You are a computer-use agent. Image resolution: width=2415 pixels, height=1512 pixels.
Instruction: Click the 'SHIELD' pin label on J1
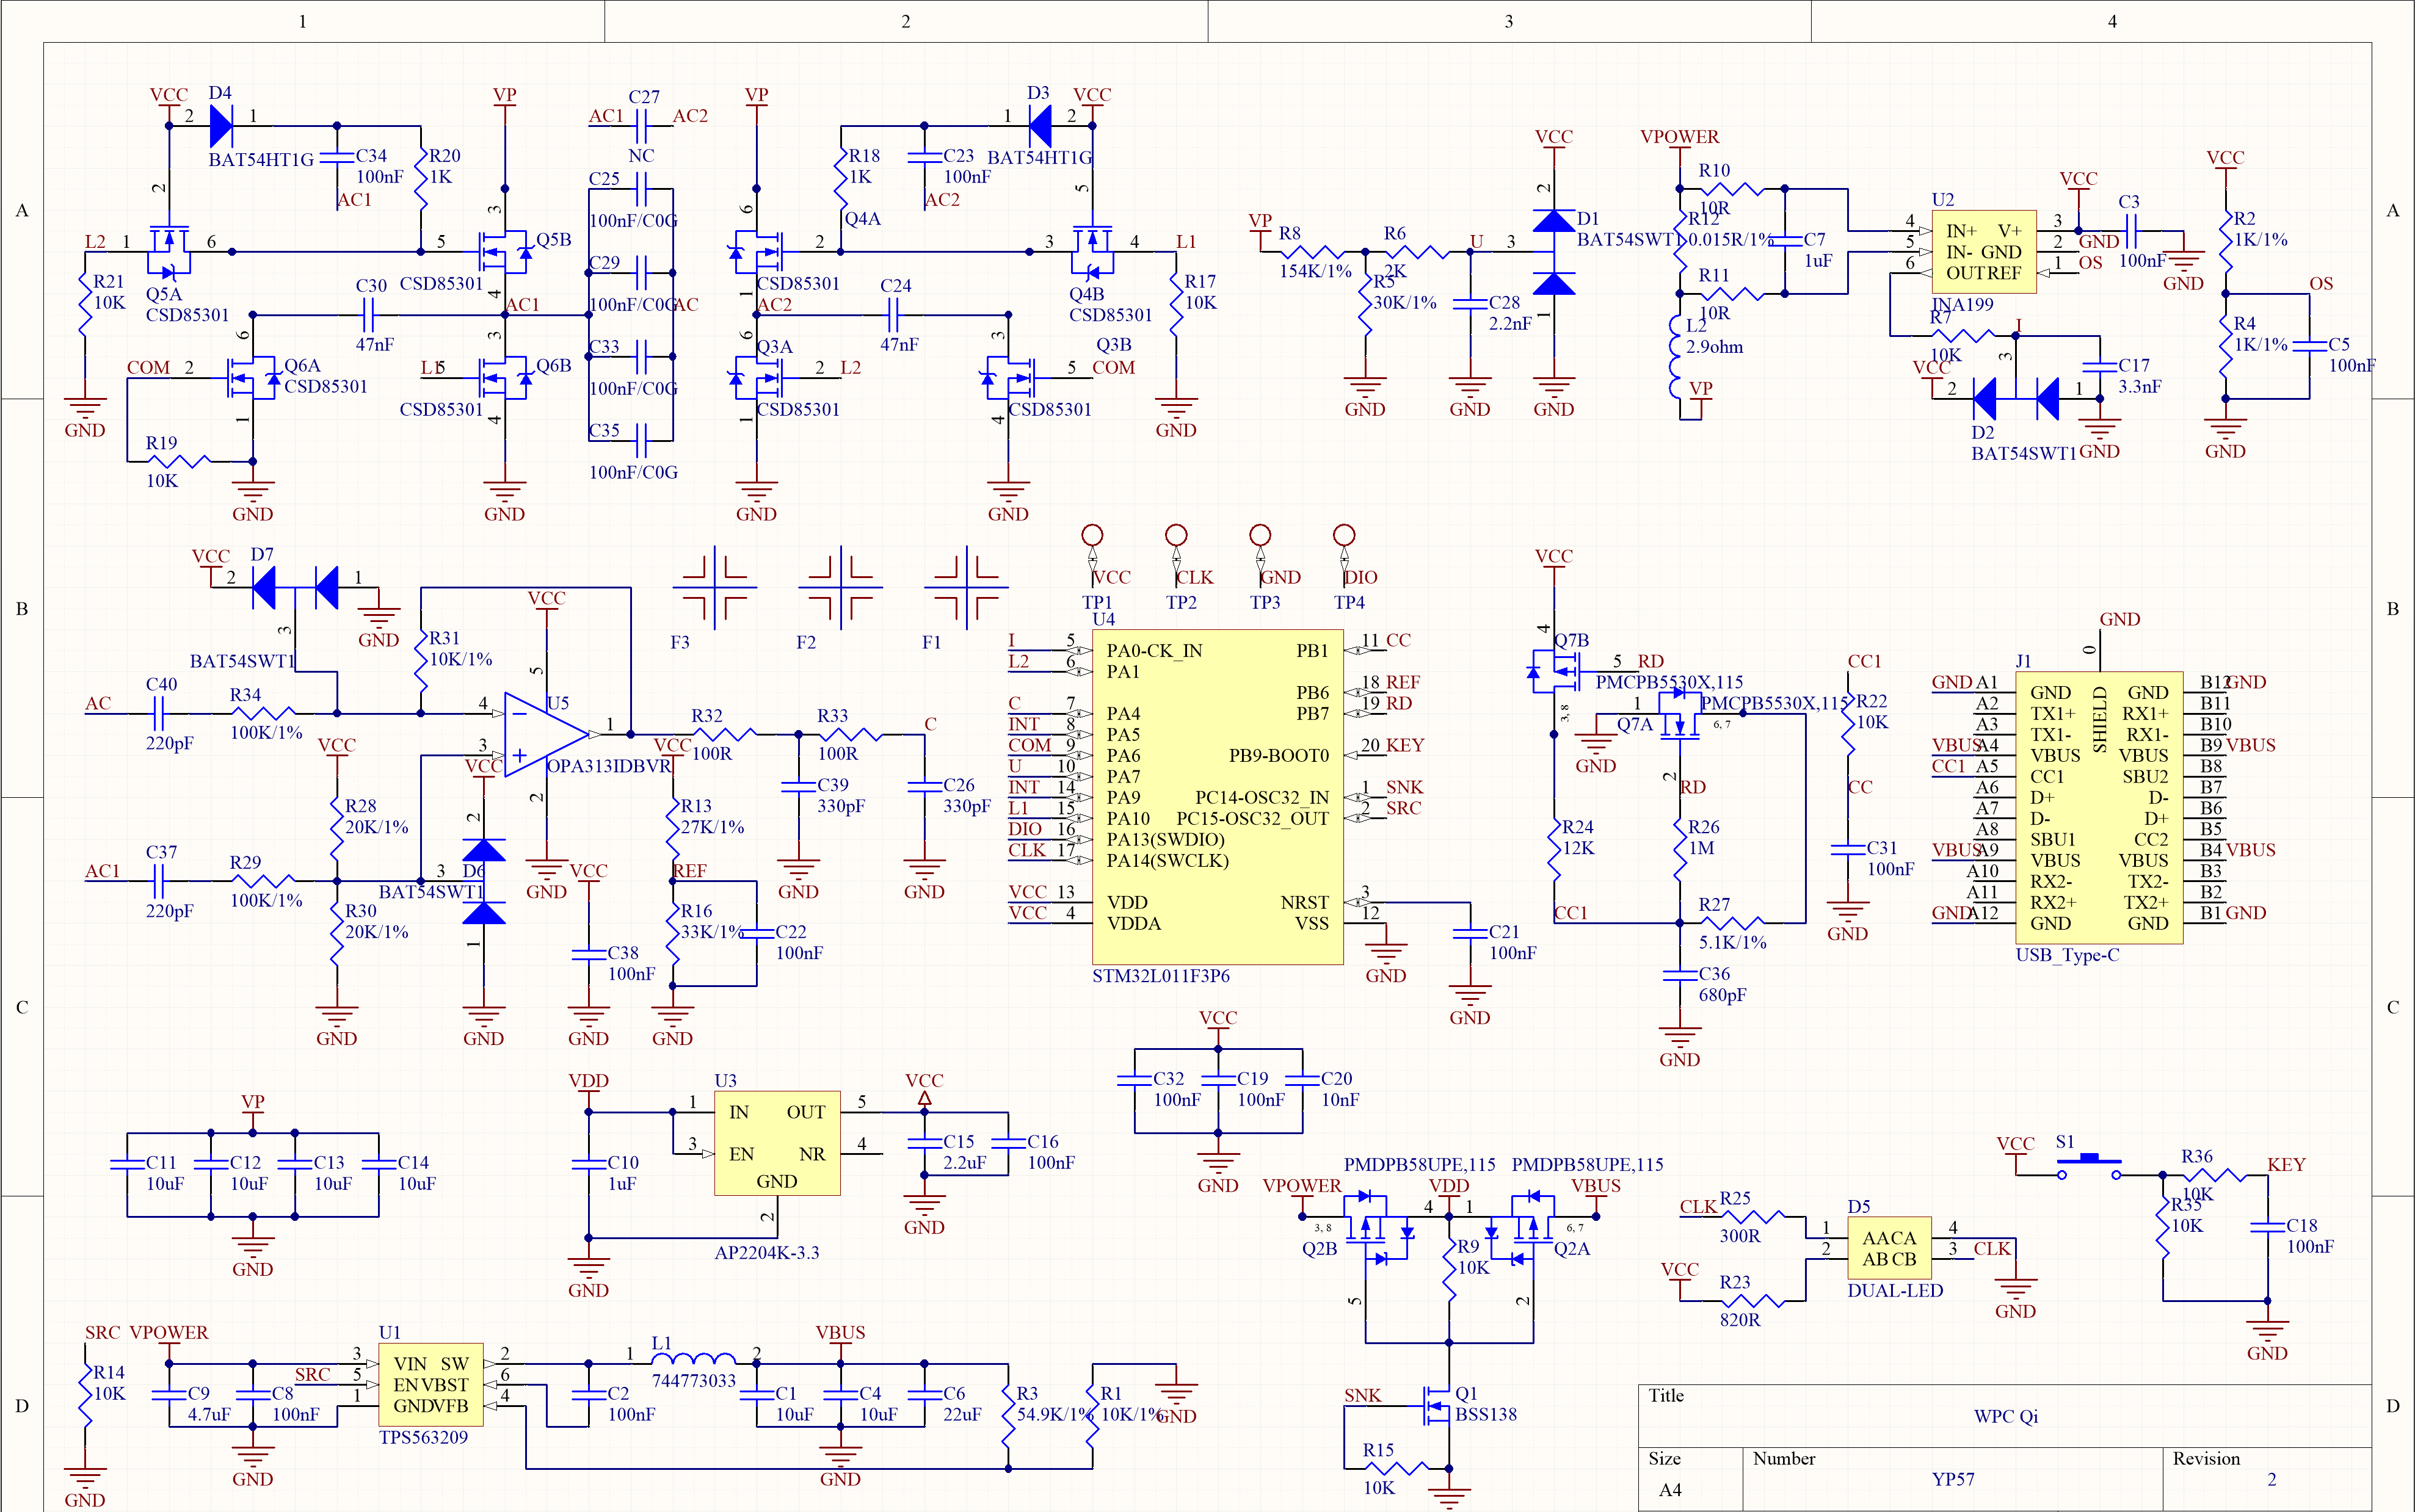pos(2100,719)
